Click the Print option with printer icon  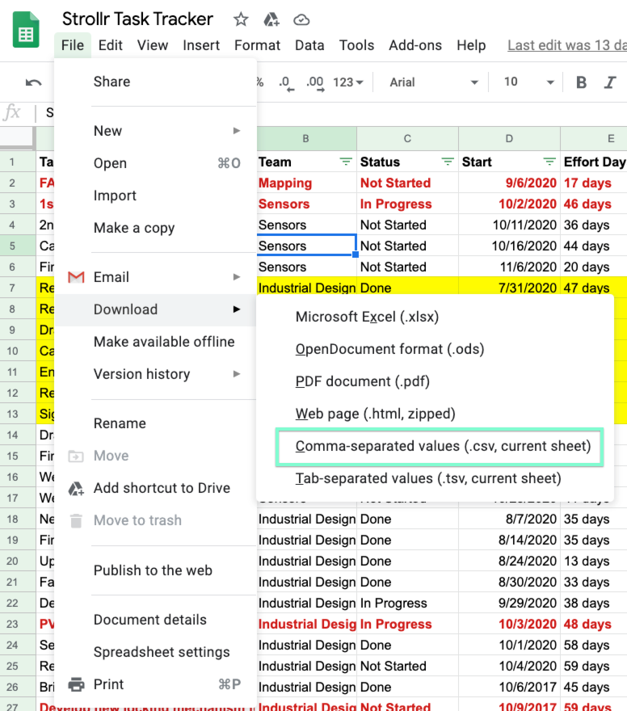pyautogui.click(x=108, y=684)
